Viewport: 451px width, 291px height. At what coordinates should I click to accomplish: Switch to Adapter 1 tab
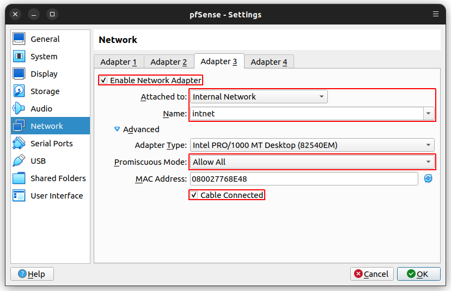119,62
